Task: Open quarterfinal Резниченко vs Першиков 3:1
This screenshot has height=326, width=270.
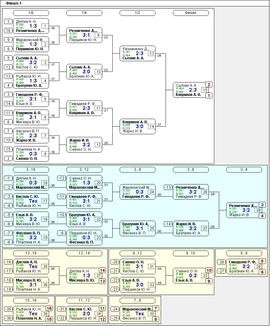Action: tap(84, 35)
